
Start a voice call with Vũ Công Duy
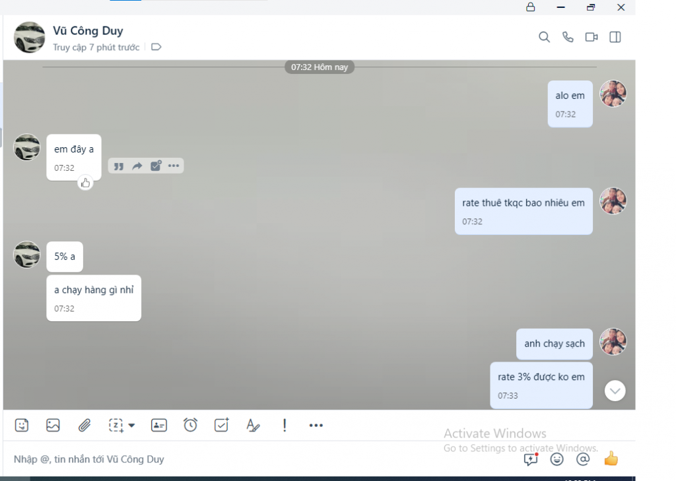point(568,38)
